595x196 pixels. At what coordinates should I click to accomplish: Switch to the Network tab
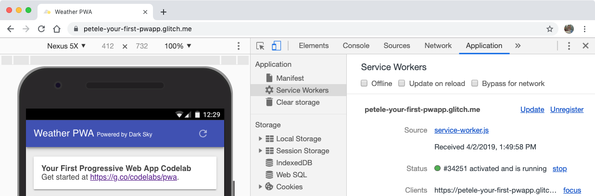click(438, 46)
